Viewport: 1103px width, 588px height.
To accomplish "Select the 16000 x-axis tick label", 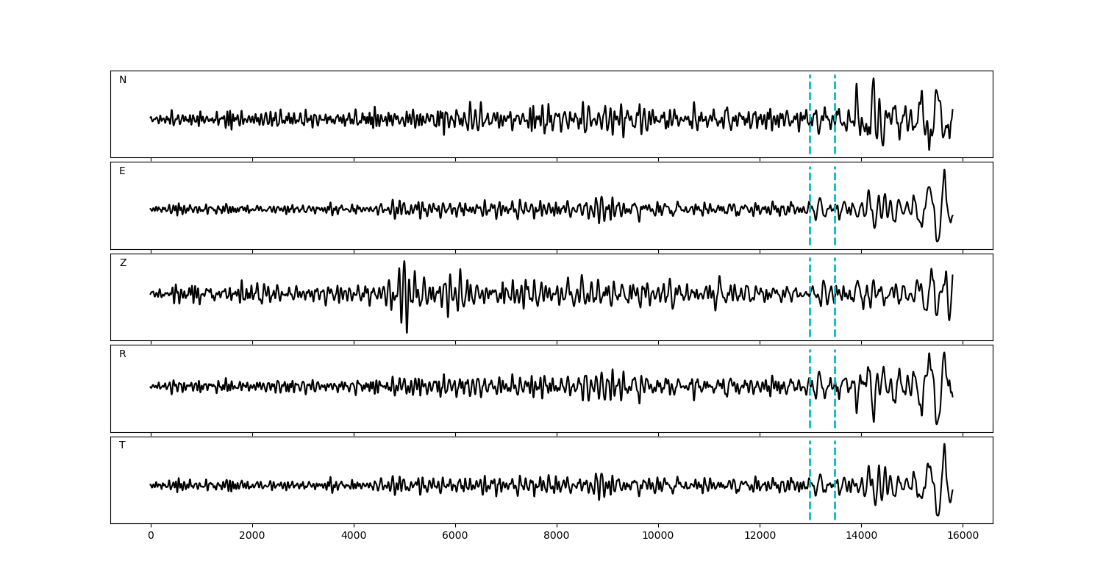I will [x=963, y=536].
